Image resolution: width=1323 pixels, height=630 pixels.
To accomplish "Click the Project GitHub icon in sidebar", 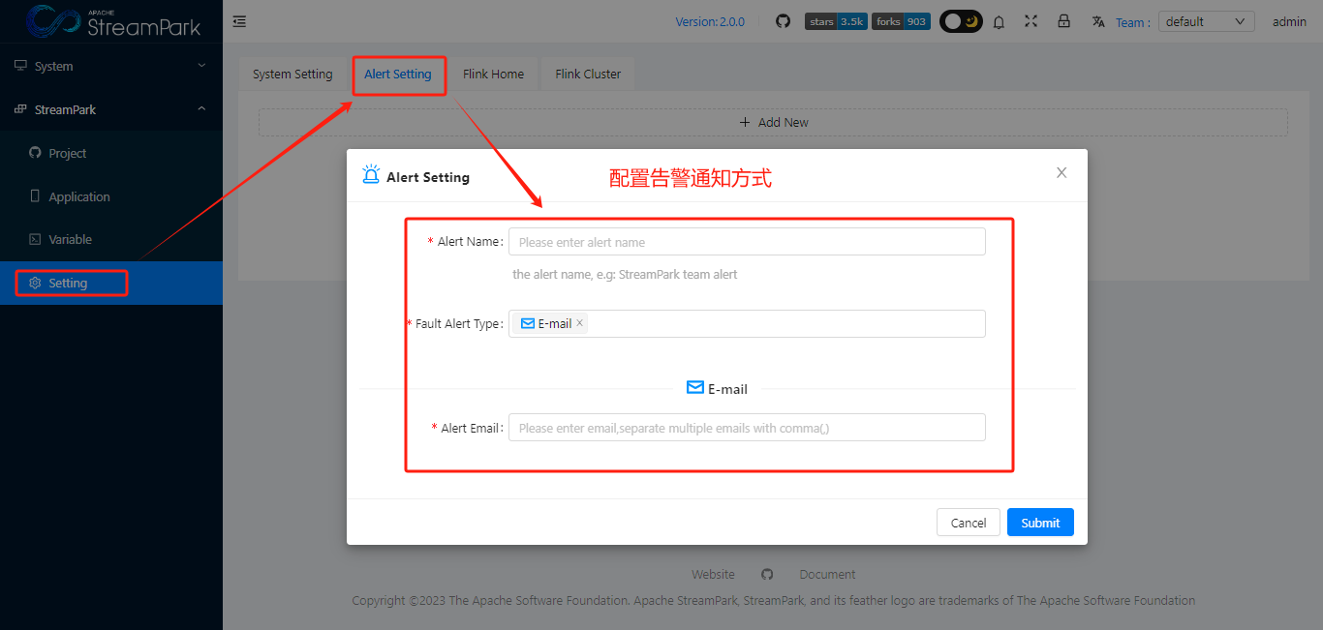I will pos(35,153).
